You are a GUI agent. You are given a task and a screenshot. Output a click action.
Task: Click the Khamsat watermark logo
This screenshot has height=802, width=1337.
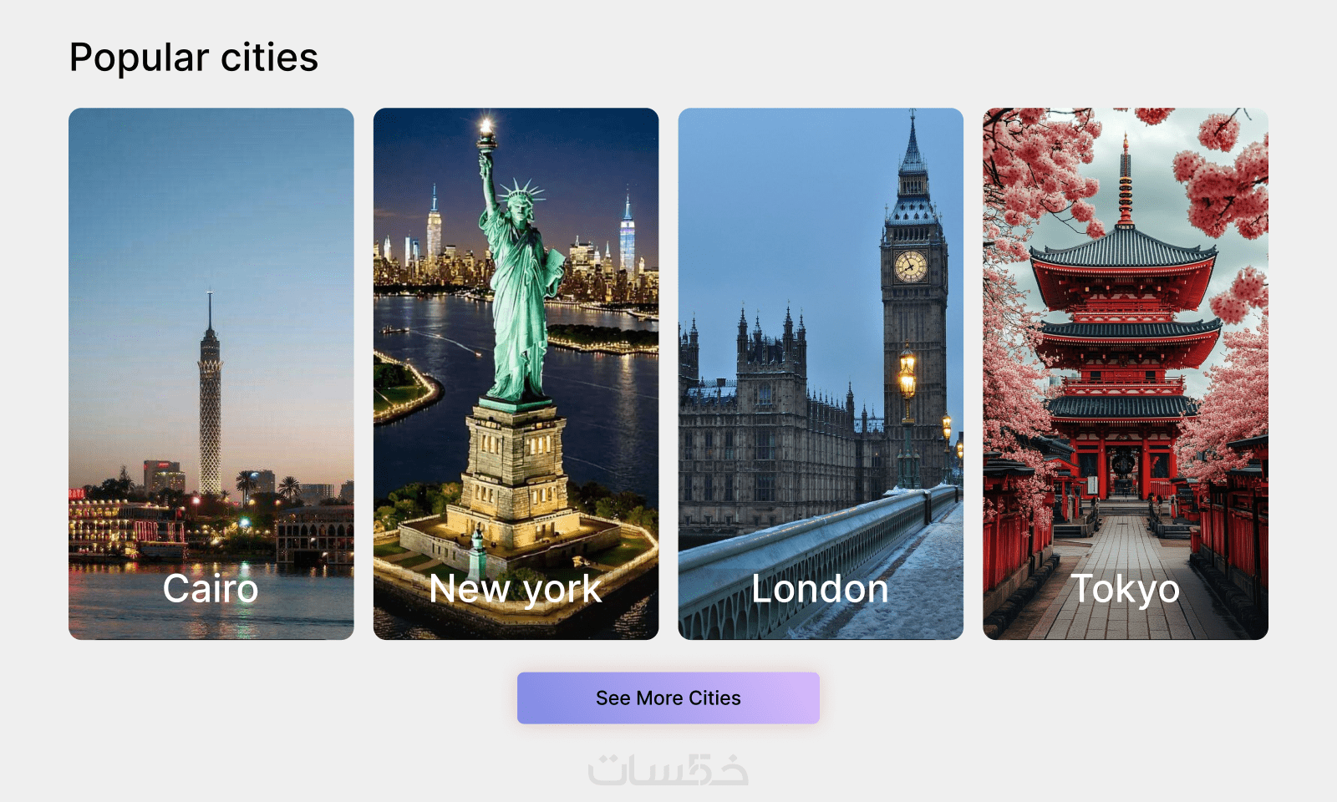click(668, 769)
